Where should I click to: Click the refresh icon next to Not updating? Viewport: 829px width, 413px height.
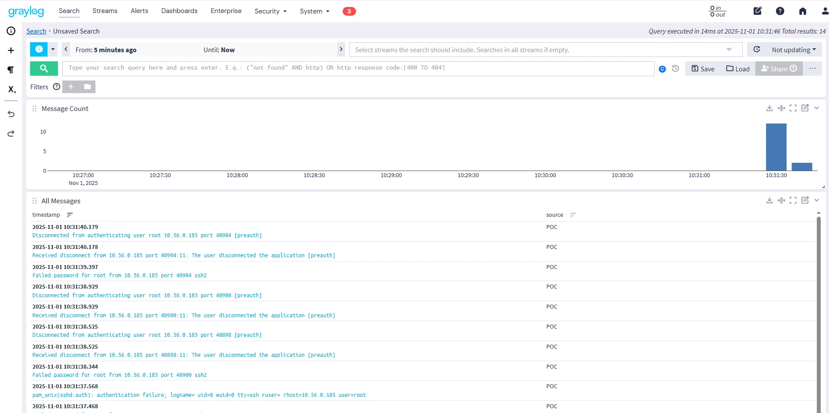point(757,50)
